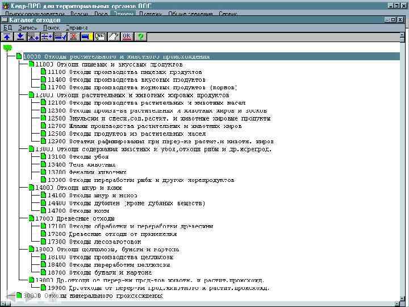This screenshot has height=307, width=409.
Task: Click the delete record red cross icon
Action: (73, 37)
